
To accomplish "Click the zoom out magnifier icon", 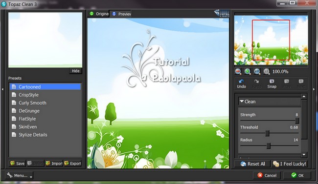I will click(x=238, y=71).
